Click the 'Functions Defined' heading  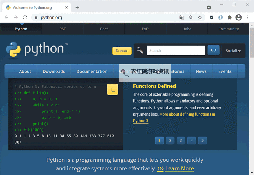(155, 86)
